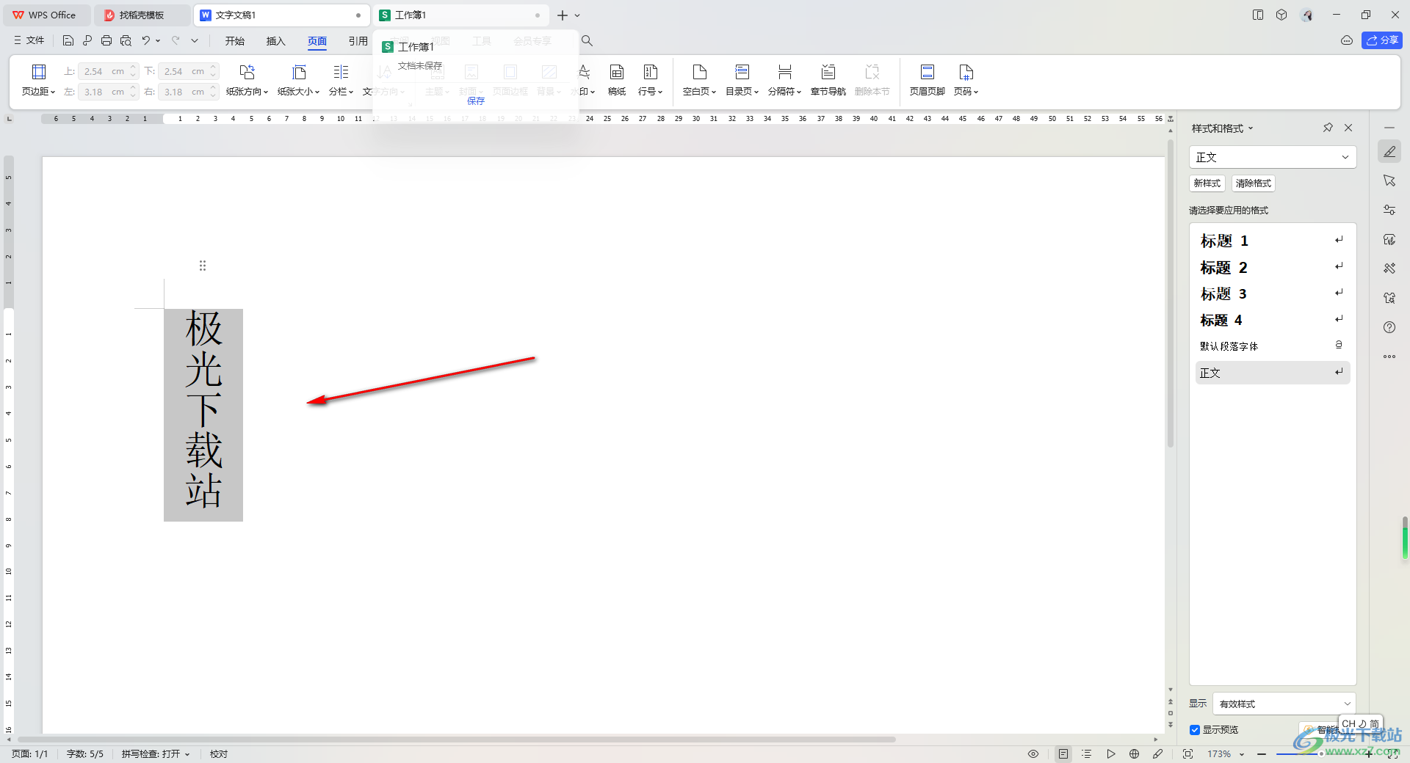1410x763 pixels.
Task: Open the 页码 page number menu
Action: [966, 80]
